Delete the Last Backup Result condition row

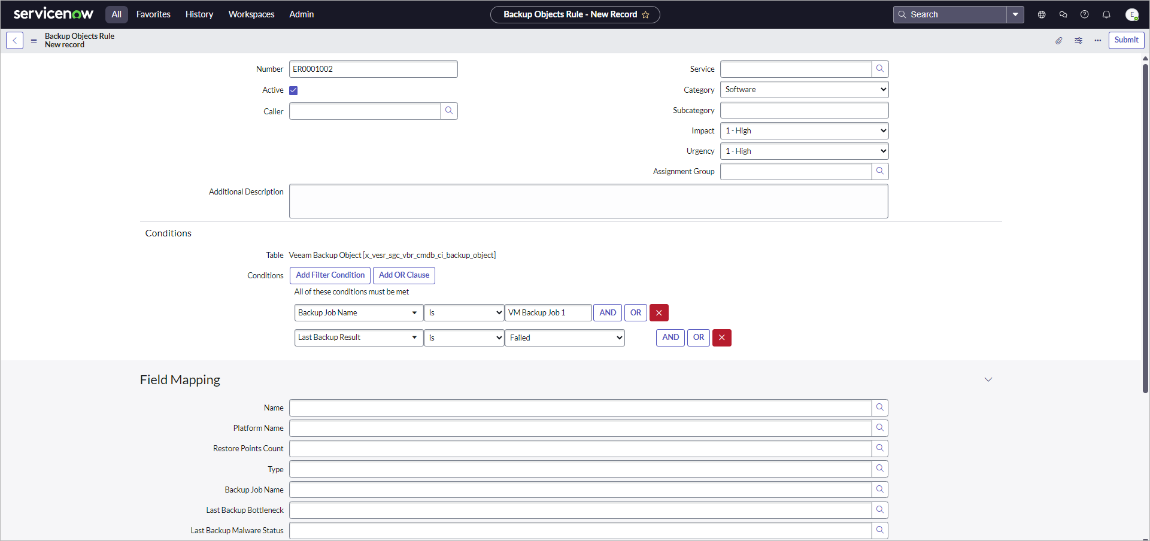click(722, 338)
